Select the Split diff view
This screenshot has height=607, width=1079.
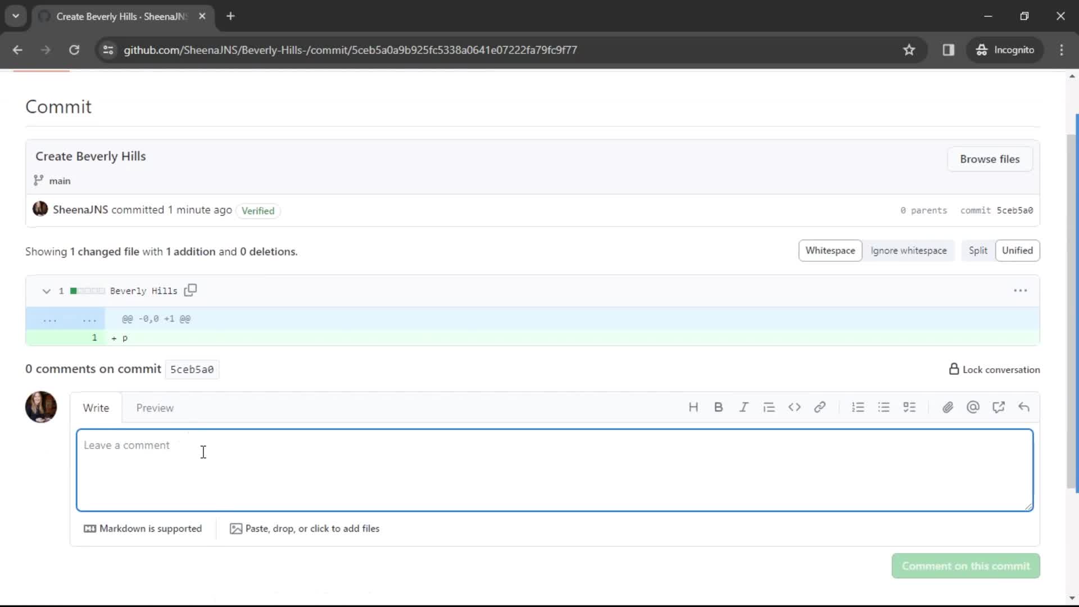[x=978, y=250]
